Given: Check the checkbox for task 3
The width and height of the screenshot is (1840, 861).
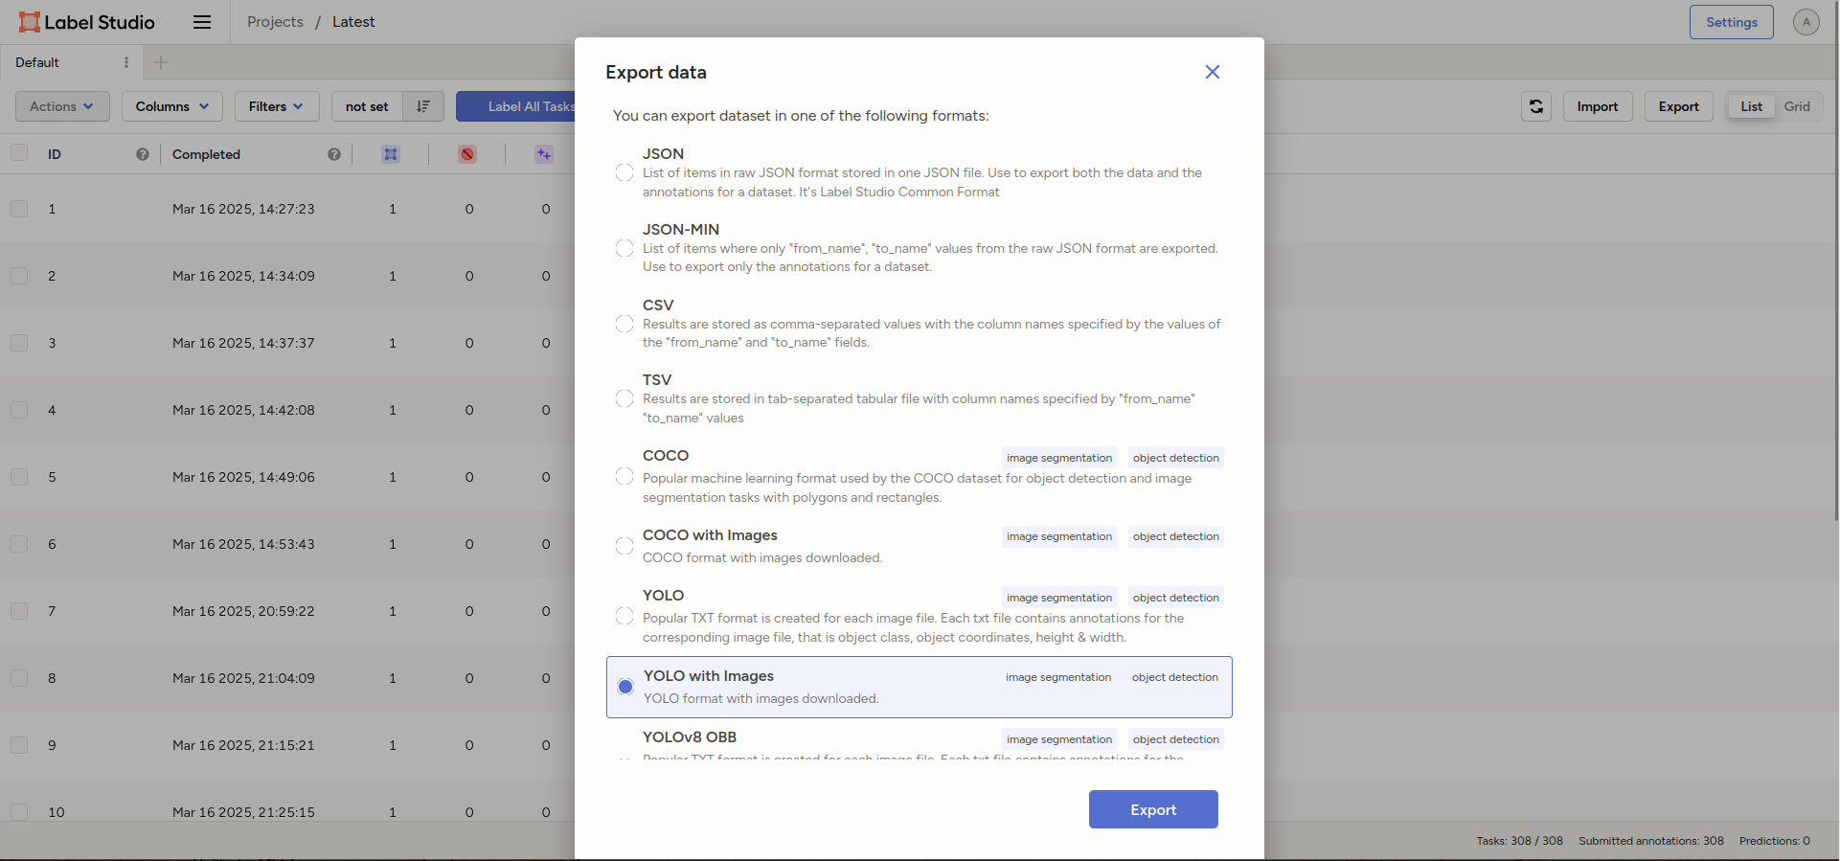Looking at the screenshot, I should coord(19,343).
